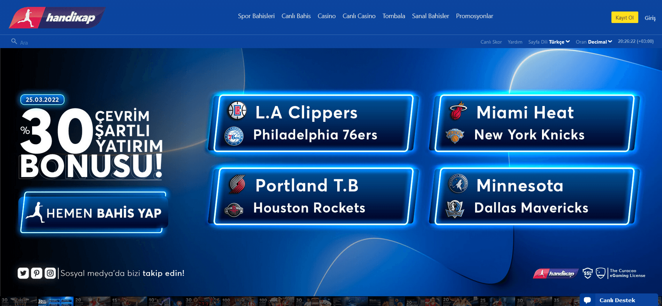
Task: Click the Portland Trail Blazers logo
Action: pyautogui.click(x=237, y=184)
